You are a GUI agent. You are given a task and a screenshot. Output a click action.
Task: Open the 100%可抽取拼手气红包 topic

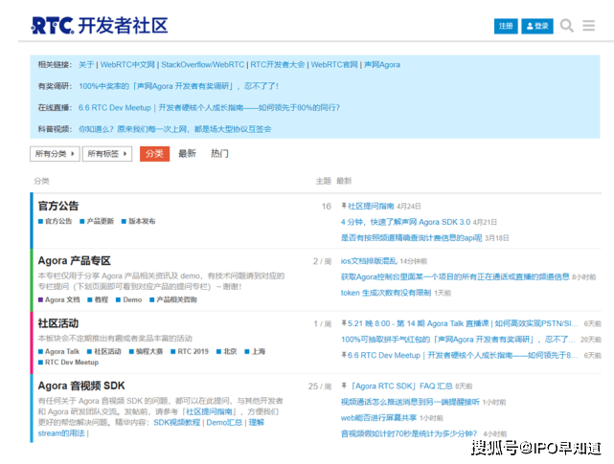tap(458, 340)
